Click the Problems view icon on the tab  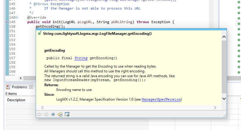pyautogui.click(x=8, y=87)
